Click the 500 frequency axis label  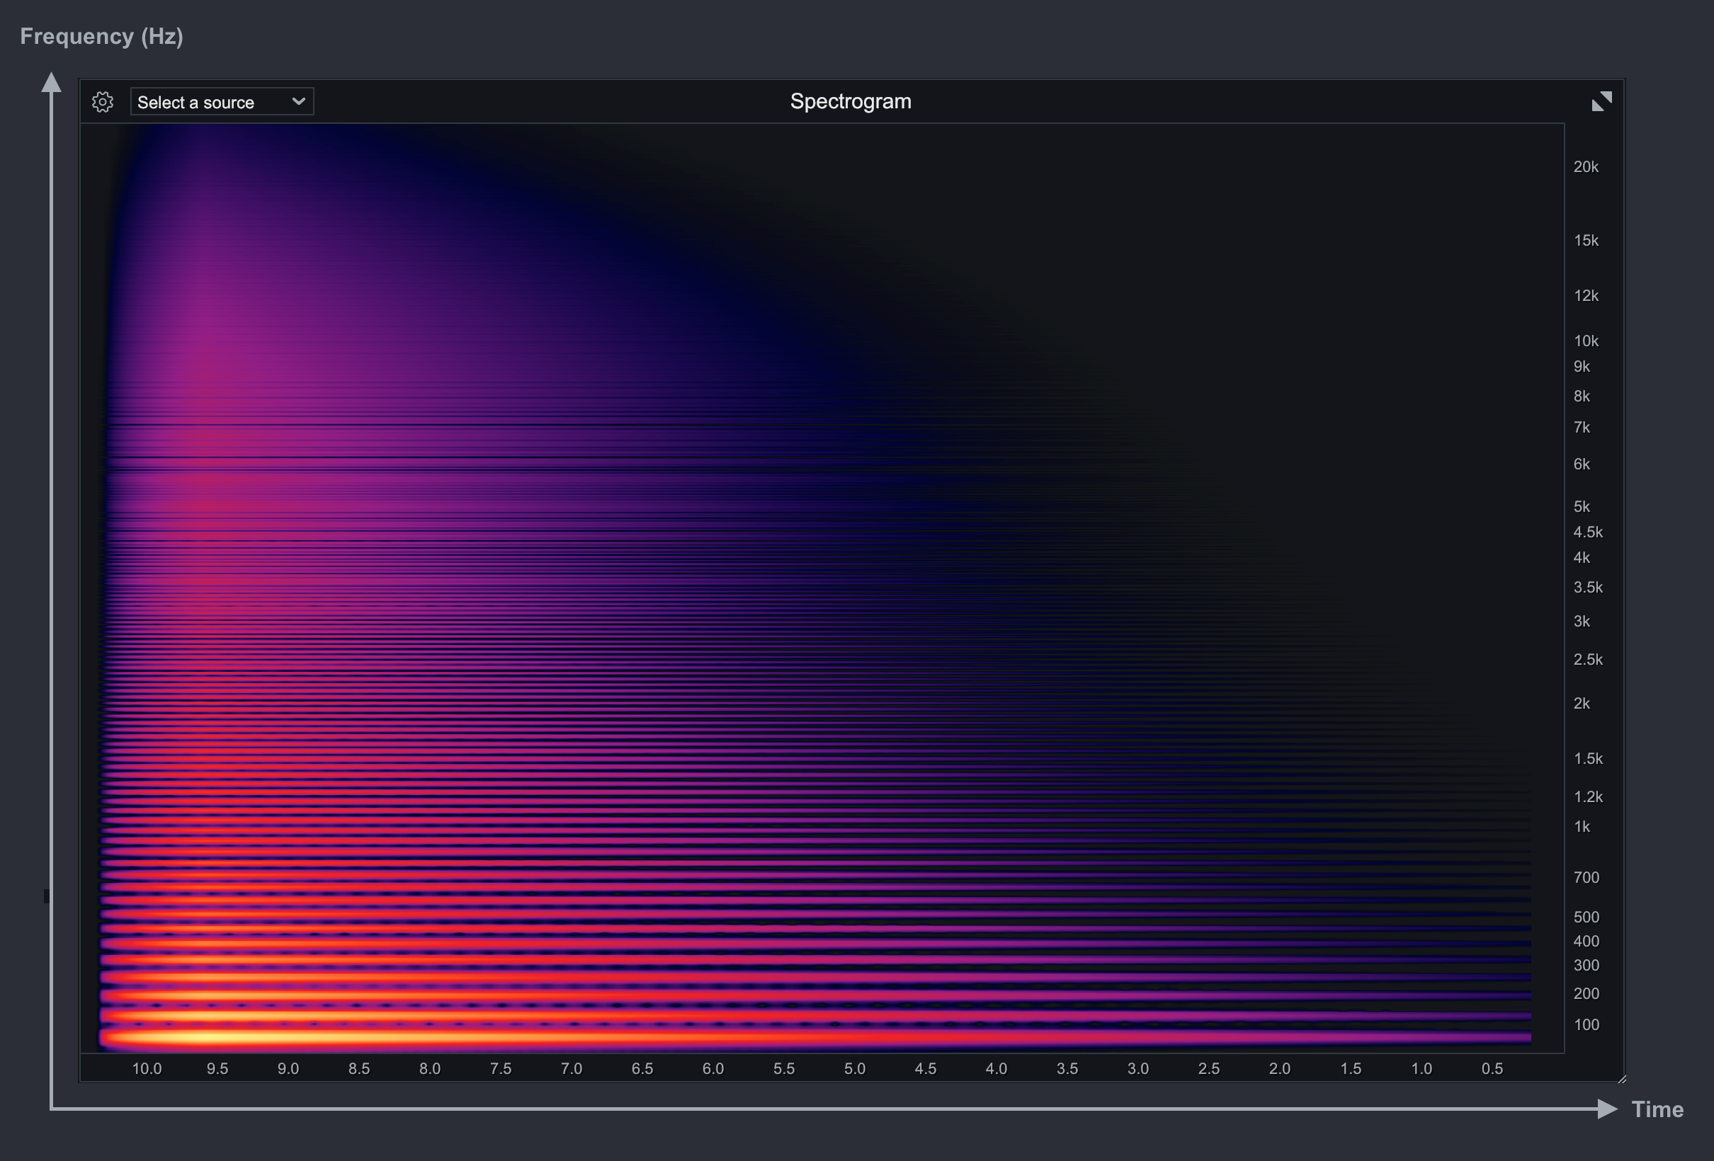(1586, 917)
